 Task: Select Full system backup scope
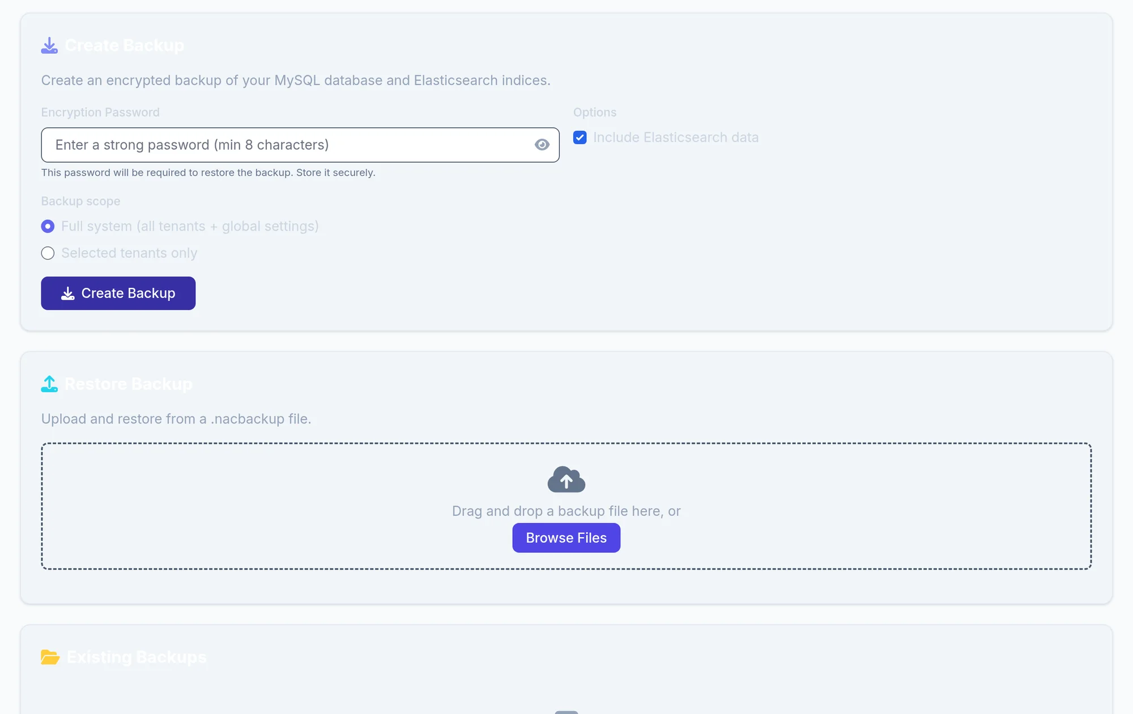pos(48,226)
